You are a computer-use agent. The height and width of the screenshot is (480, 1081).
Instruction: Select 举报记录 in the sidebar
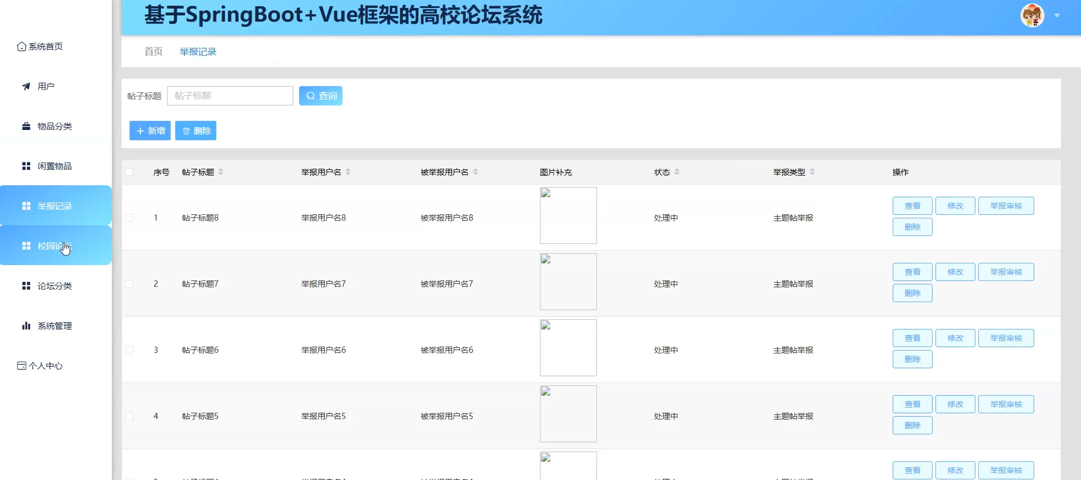56,206
